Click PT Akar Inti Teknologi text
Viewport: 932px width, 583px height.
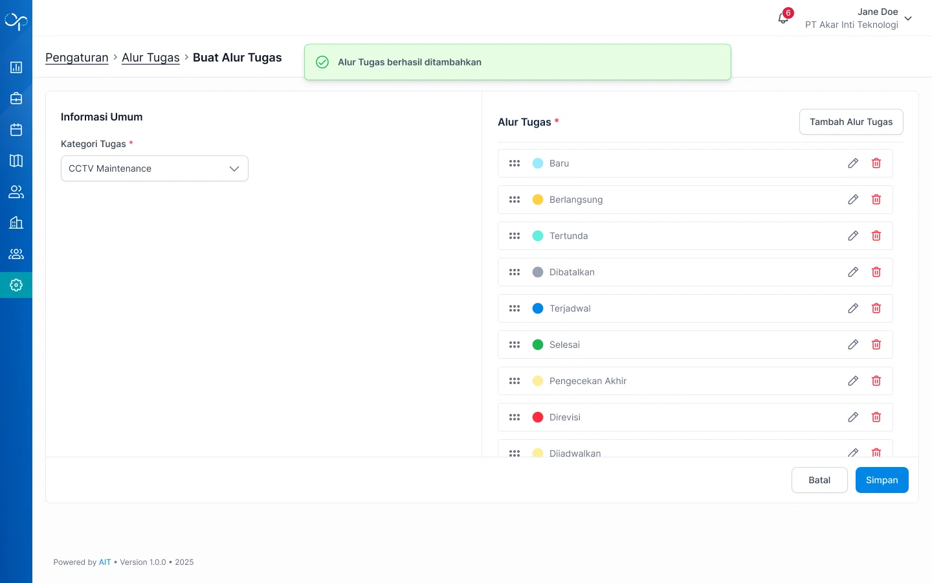click(852, 25)
